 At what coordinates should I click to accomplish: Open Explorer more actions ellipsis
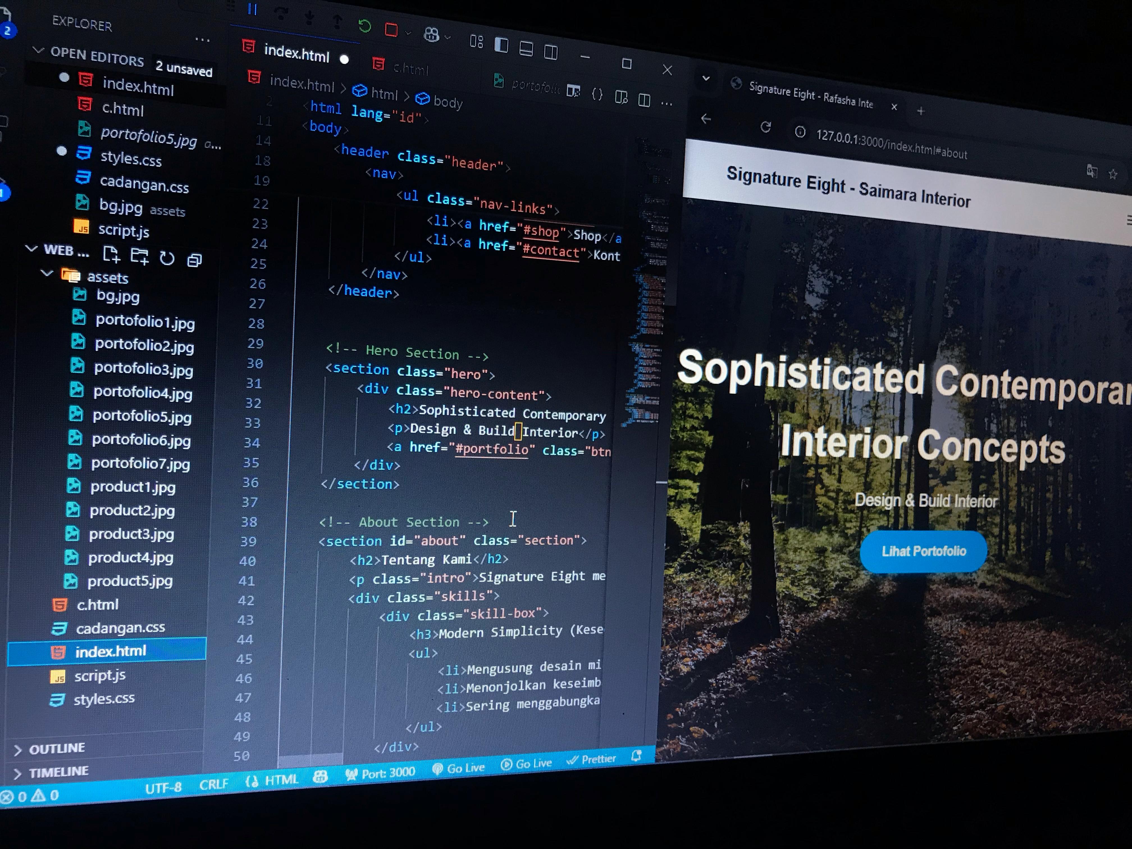[x=203, y=39]
